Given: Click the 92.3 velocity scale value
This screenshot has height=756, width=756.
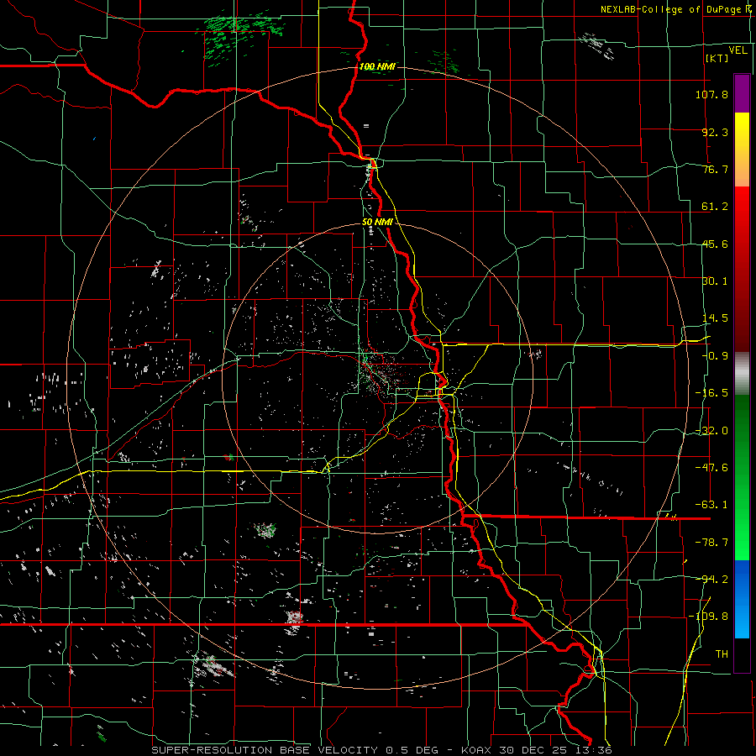Looking at the screenshot, I should click(715, 132).
